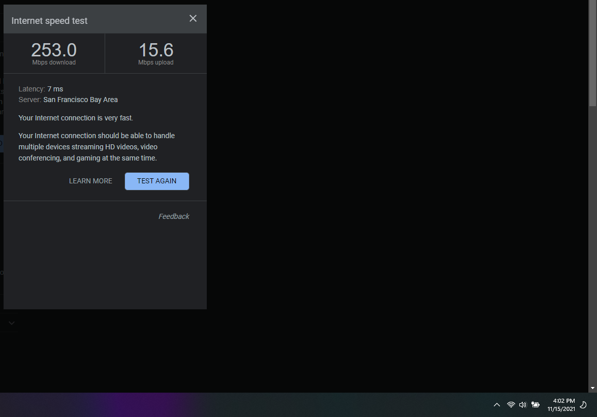
Task: Show hidden icons in system tray
Action: pyautogui.click(x=497, y=405)
